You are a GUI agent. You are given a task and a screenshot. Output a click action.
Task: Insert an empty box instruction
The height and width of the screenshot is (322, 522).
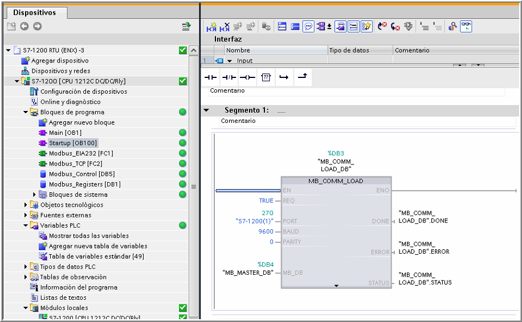(265, 78)
